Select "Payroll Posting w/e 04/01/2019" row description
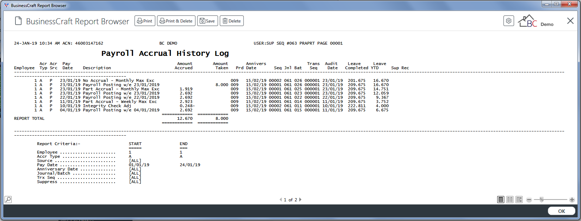 pyautogui.click(x=121, y=110)
